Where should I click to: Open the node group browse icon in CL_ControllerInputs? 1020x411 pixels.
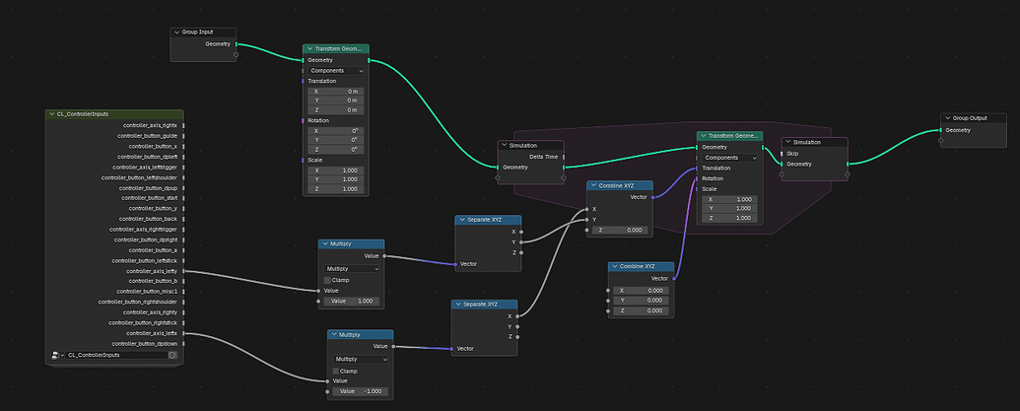coord(56,355)
